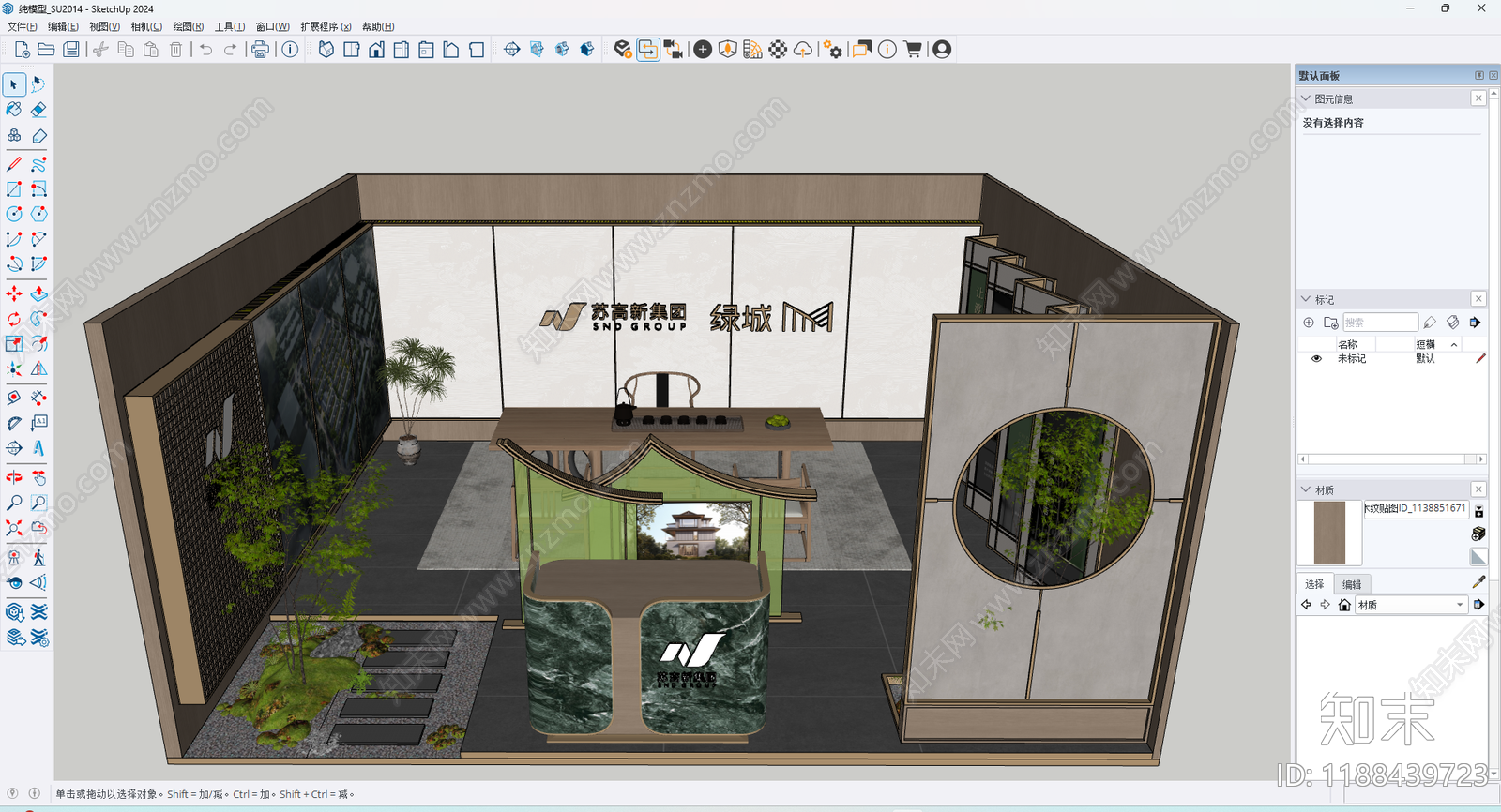
Task: Click the tags search field
Action: 1380,323
